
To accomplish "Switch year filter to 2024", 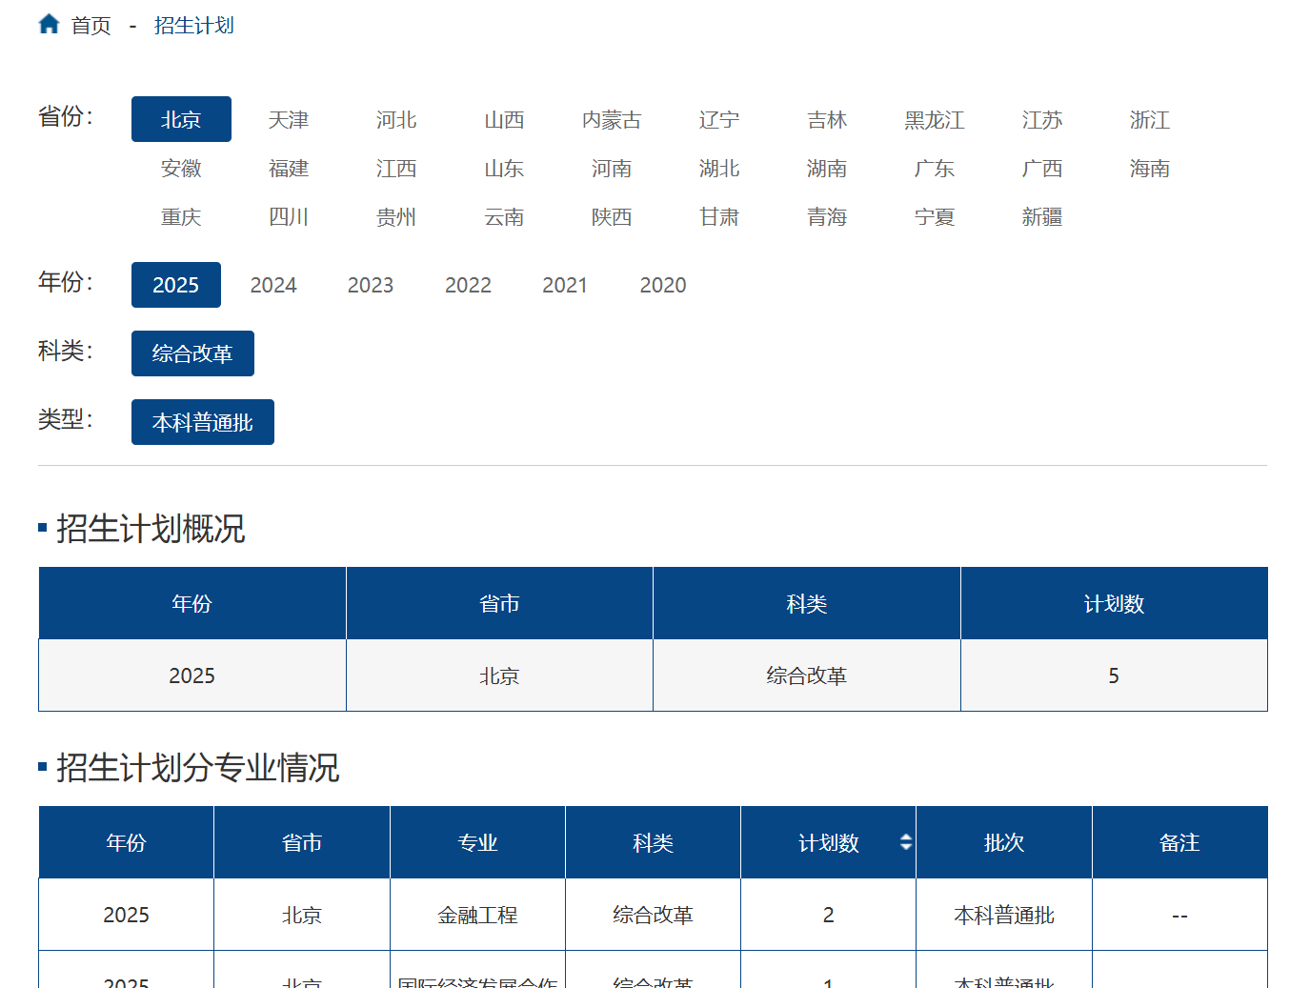I will coord(273,285).
